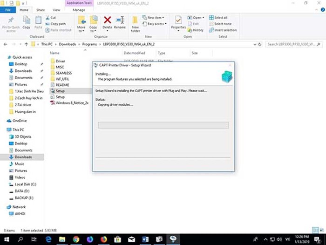Switch to the Share ribbon tab

[x=41, y=10]
